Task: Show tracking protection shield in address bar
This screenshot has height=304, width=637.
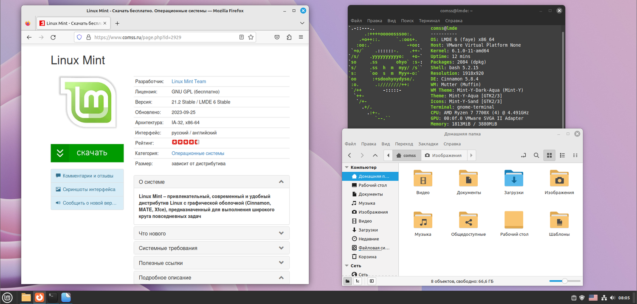Action: 79,37
